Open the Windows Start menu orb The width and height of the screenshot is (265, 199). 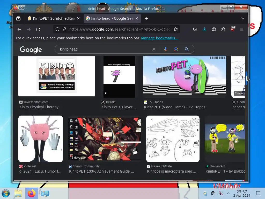click(x=6, y=193)
